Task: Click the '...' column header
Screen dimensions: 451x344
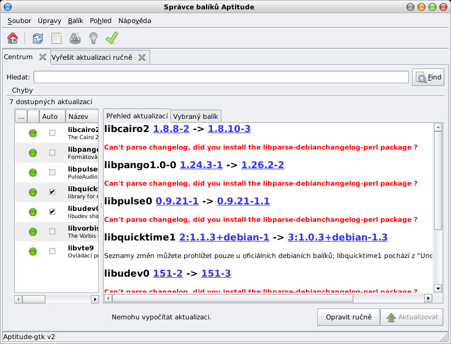Action: [x=21, y=117]
